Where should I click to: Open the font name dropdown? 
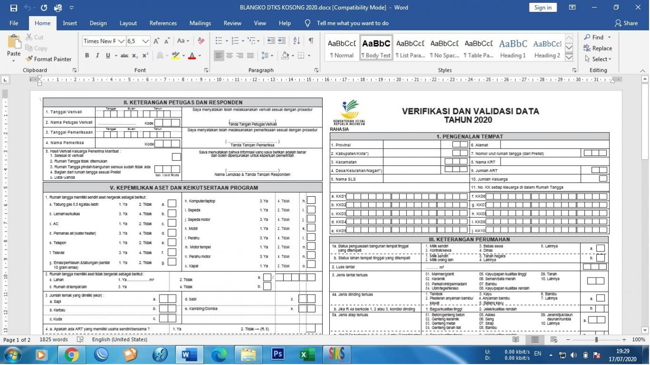(x=121, y=41)
